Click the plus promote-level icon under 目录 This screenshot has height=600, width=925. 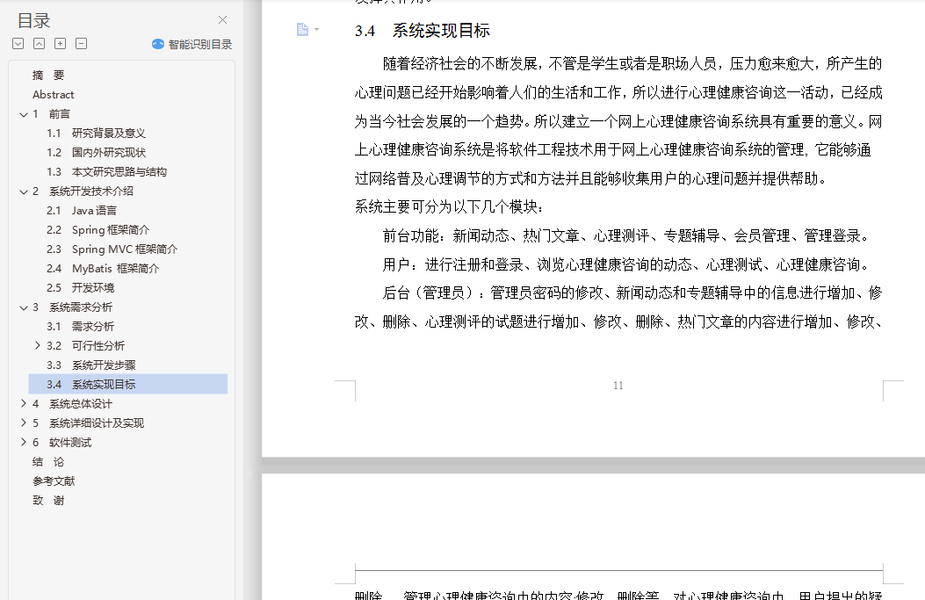(60, 44)
